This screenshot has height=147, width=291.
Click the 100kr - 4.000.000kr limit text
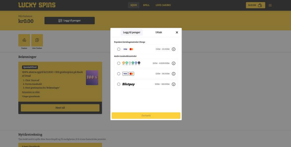click(161, 63)
